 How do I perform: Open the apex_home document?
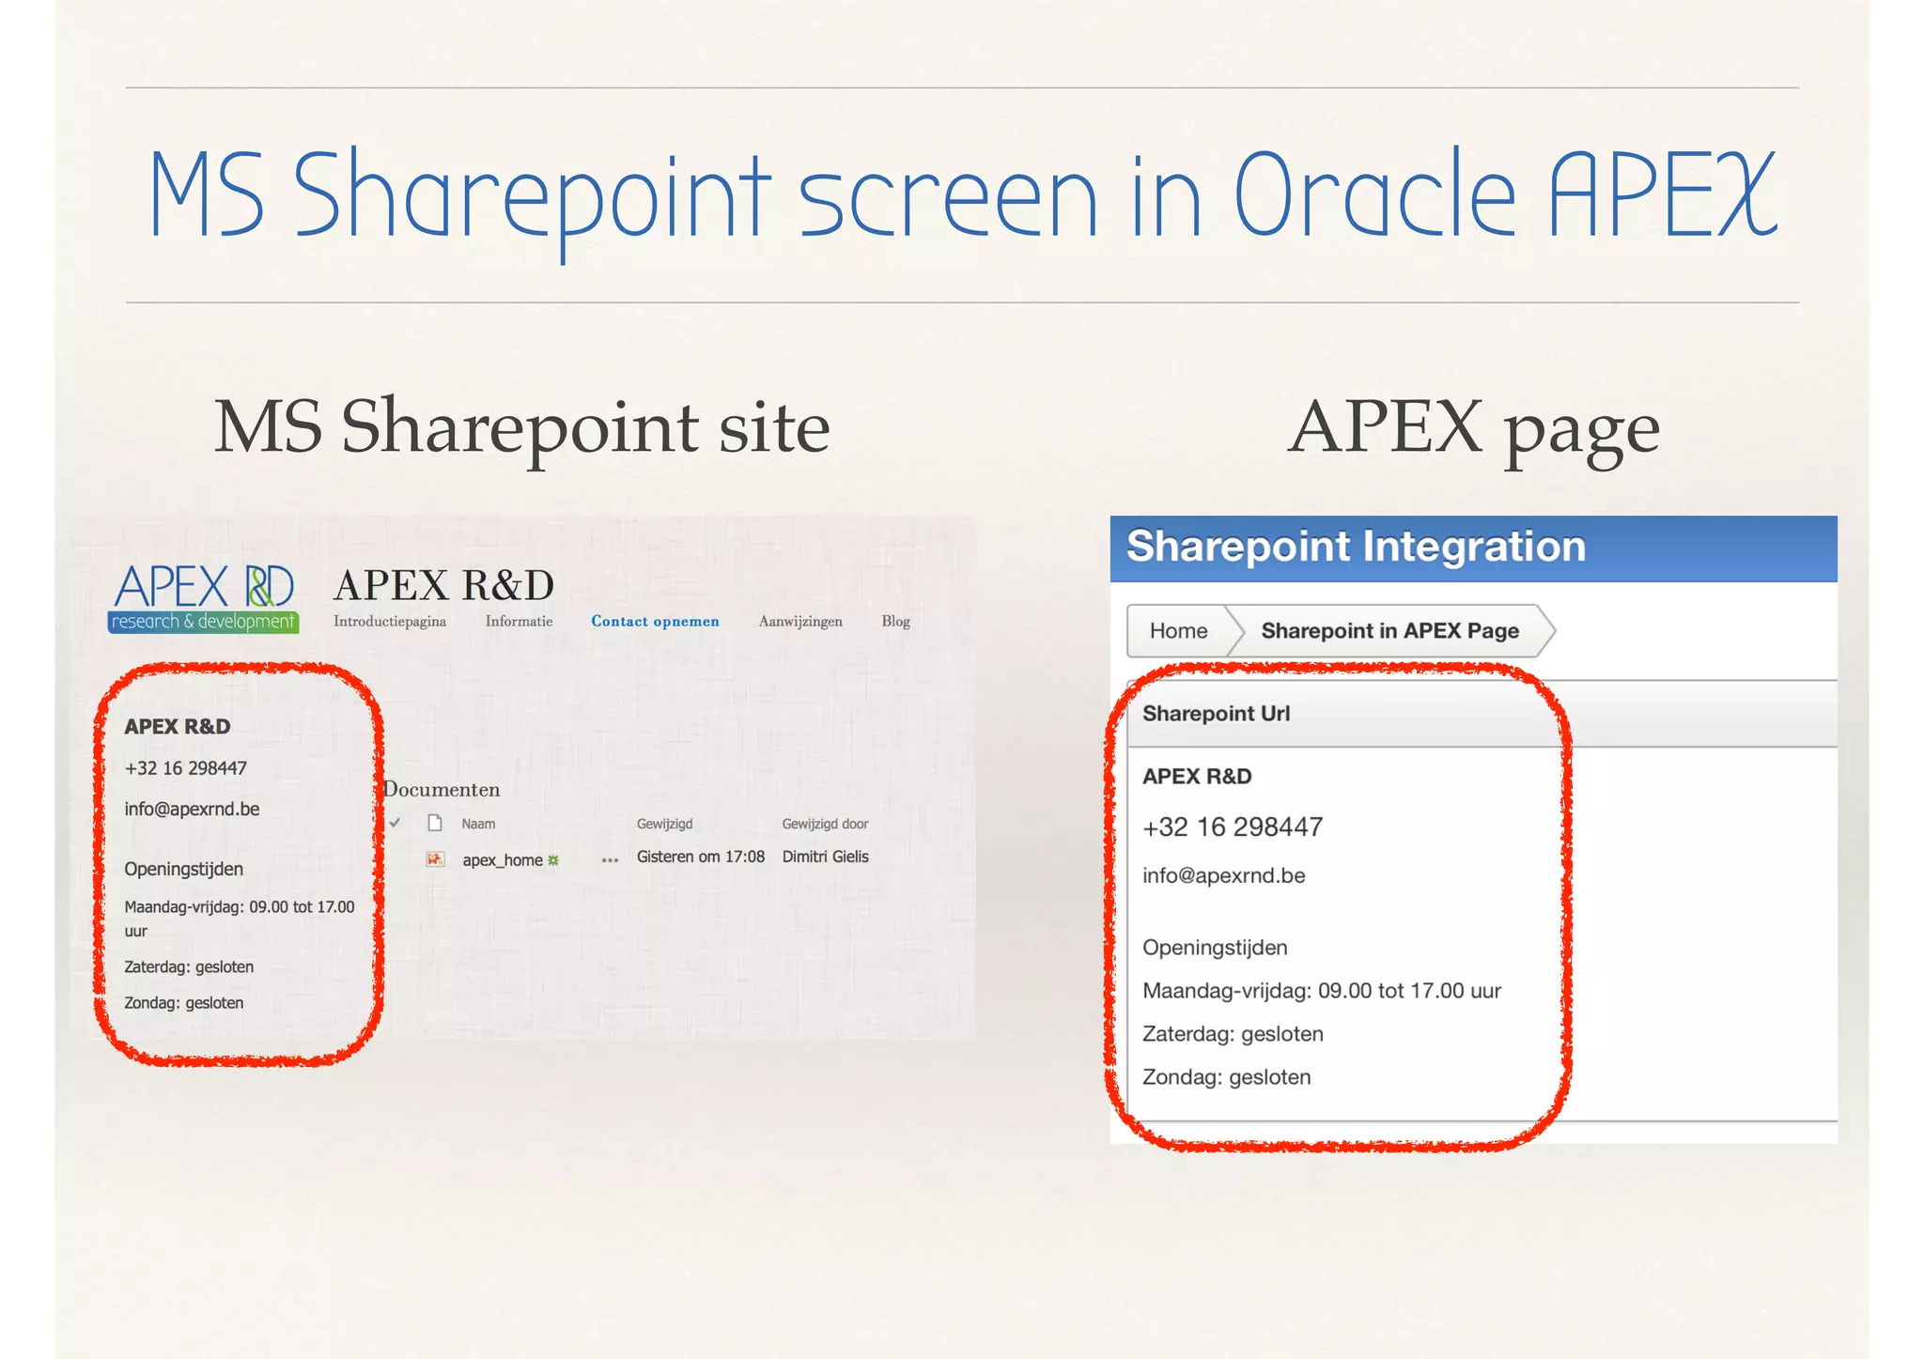[503, 859]
